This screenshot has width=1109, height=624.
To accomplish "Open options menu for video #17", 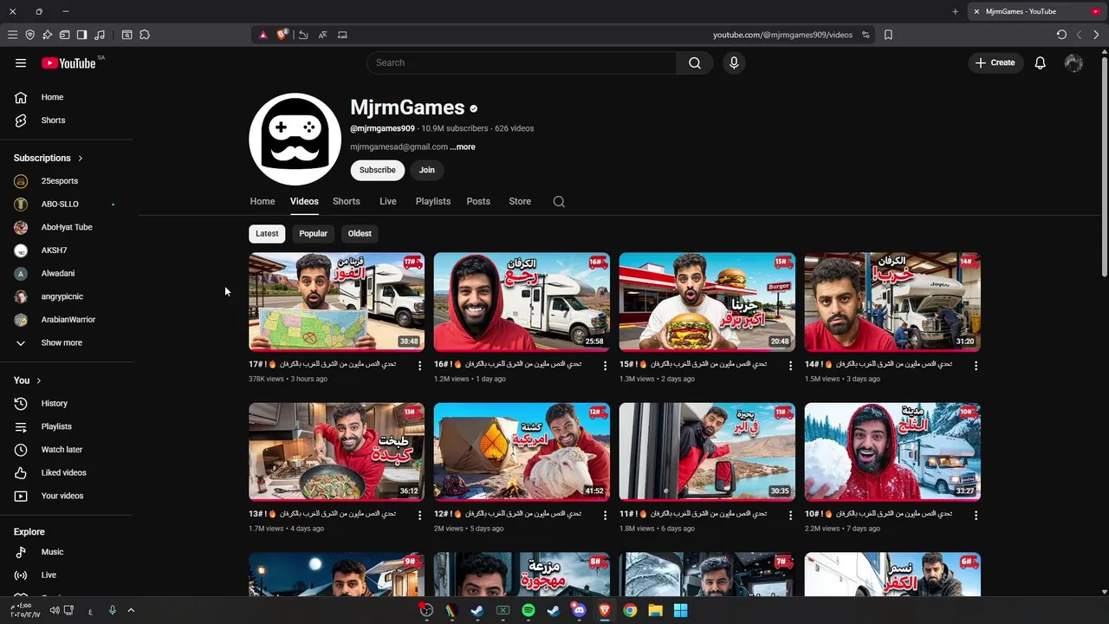I will coord(420,366).
